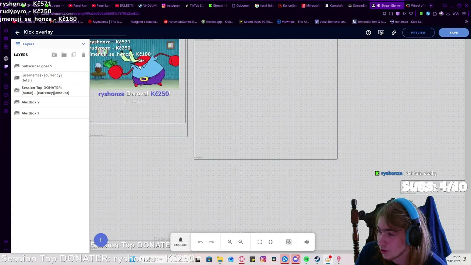Viewport: 471px width, 265px height.
Task: Open the Myinstants bookmark
Action: pos(105,22)
